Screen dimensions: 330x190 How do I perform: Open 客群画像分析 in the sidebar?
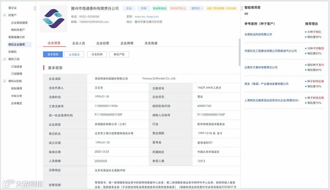tap(16, 37)
